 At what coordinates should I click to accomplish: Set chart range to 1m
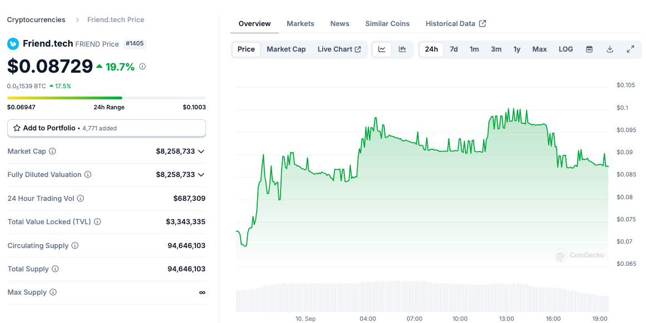point(474,49)
